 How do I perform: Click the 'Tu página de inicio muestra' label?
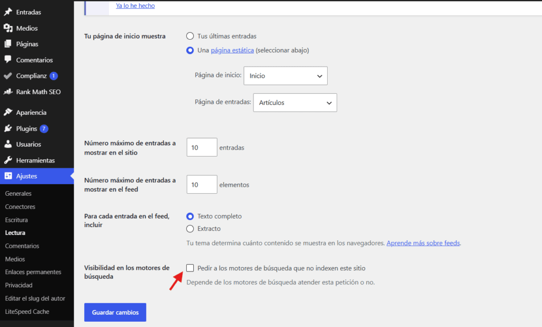[125, 36]
